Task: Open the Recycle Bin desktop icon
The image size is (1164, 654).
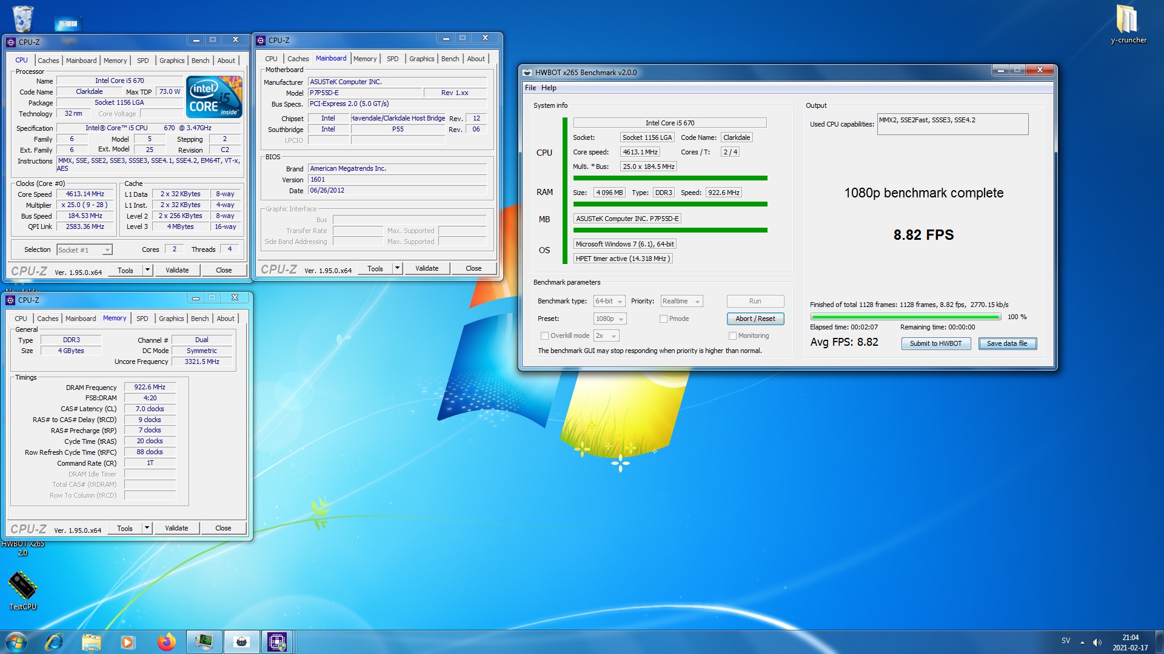Action: point(22,18)
